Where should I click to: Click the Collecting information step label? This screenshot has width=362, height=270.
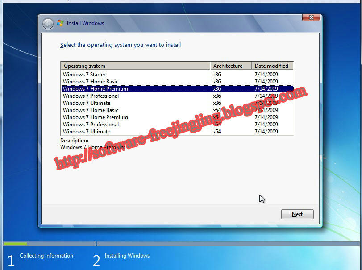pos(46,256)
